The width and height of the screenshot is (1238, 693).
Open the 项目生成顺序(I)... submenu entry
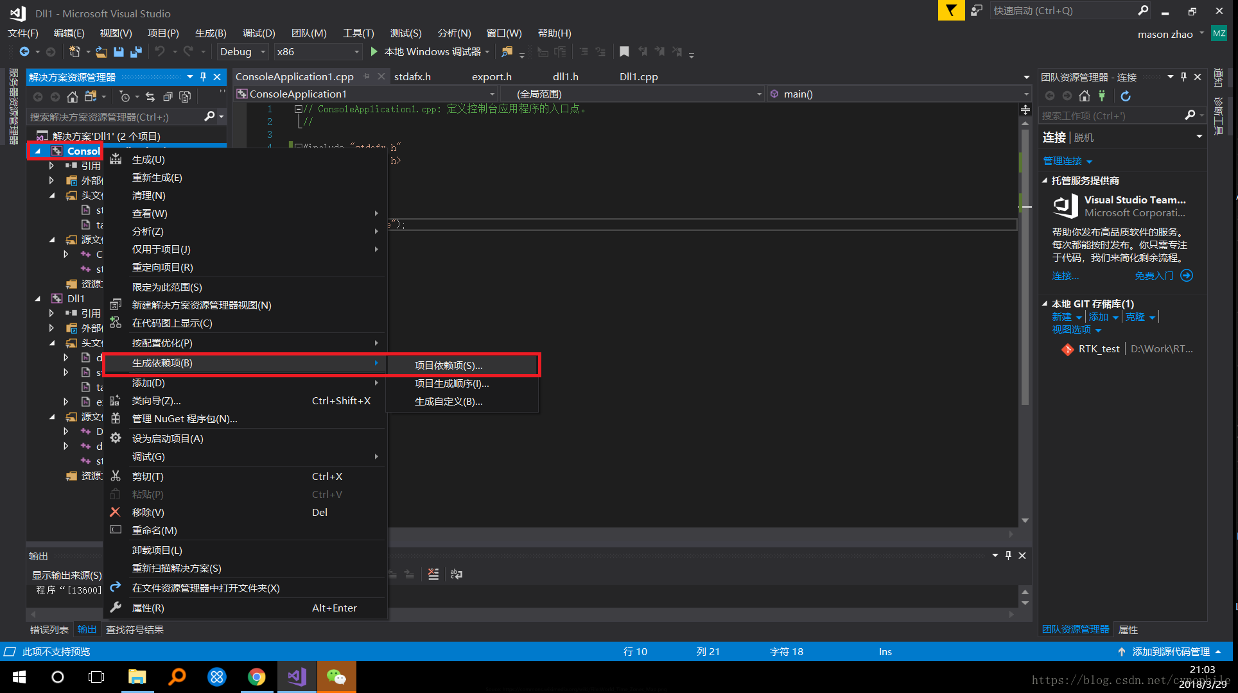click(x=462, y=383)
